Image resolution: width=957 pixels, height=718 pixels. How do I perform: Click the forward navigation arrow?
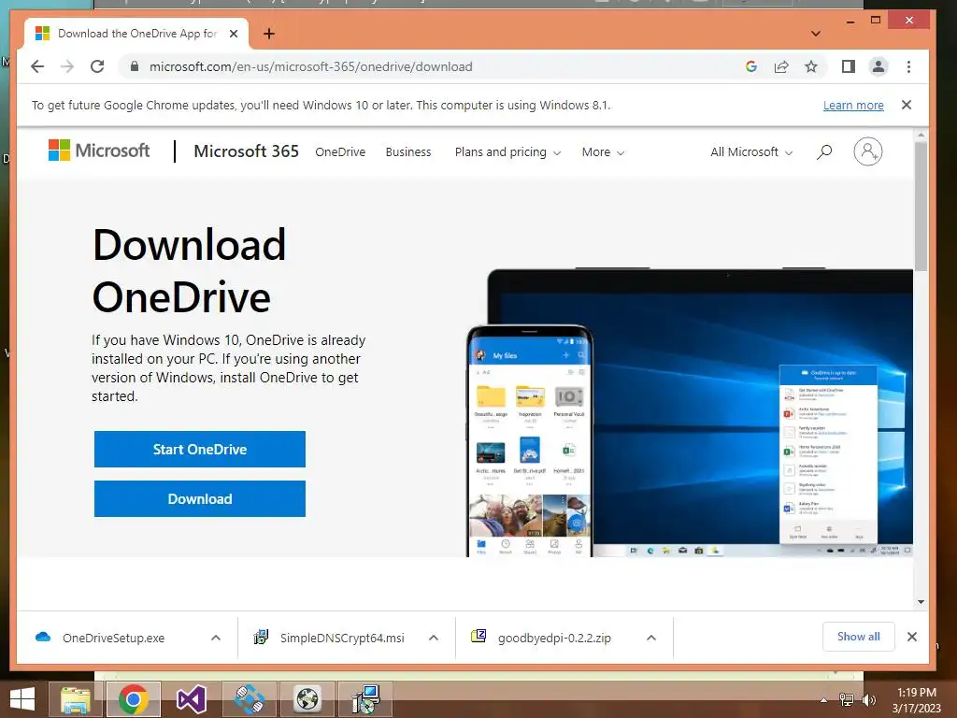pyautogui.click(x=67, y=66)
